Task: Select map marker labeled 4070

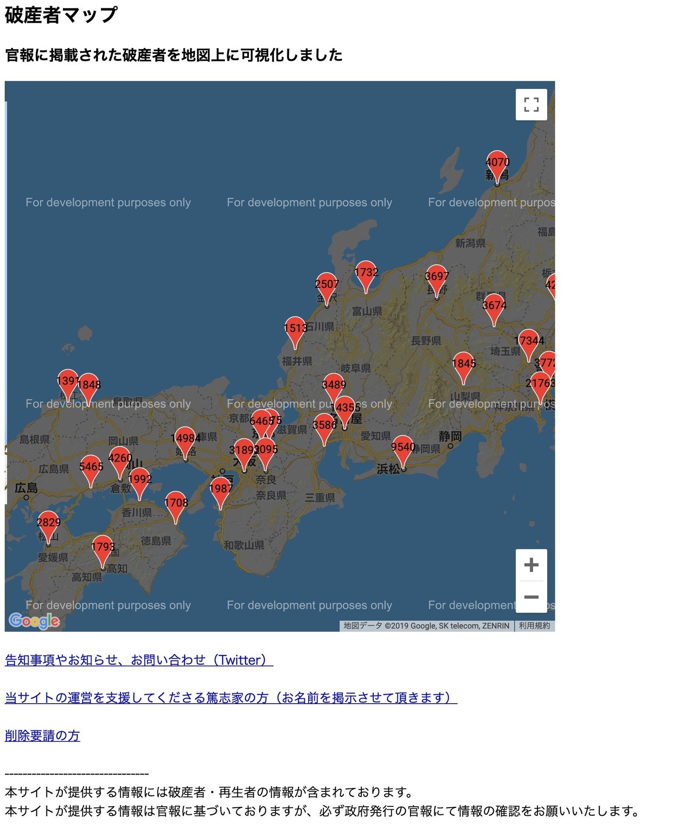Action: coord(497,167)
